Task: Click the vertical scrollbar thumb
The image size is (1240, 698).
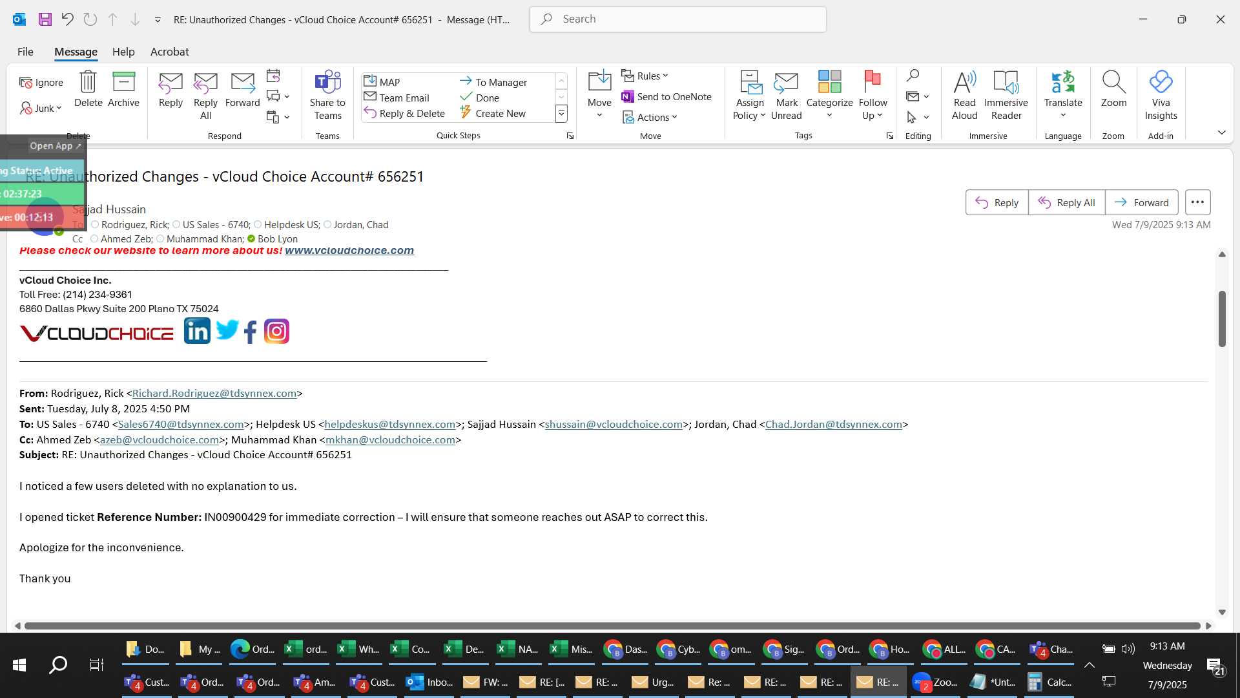Action: coord(1222,318)
